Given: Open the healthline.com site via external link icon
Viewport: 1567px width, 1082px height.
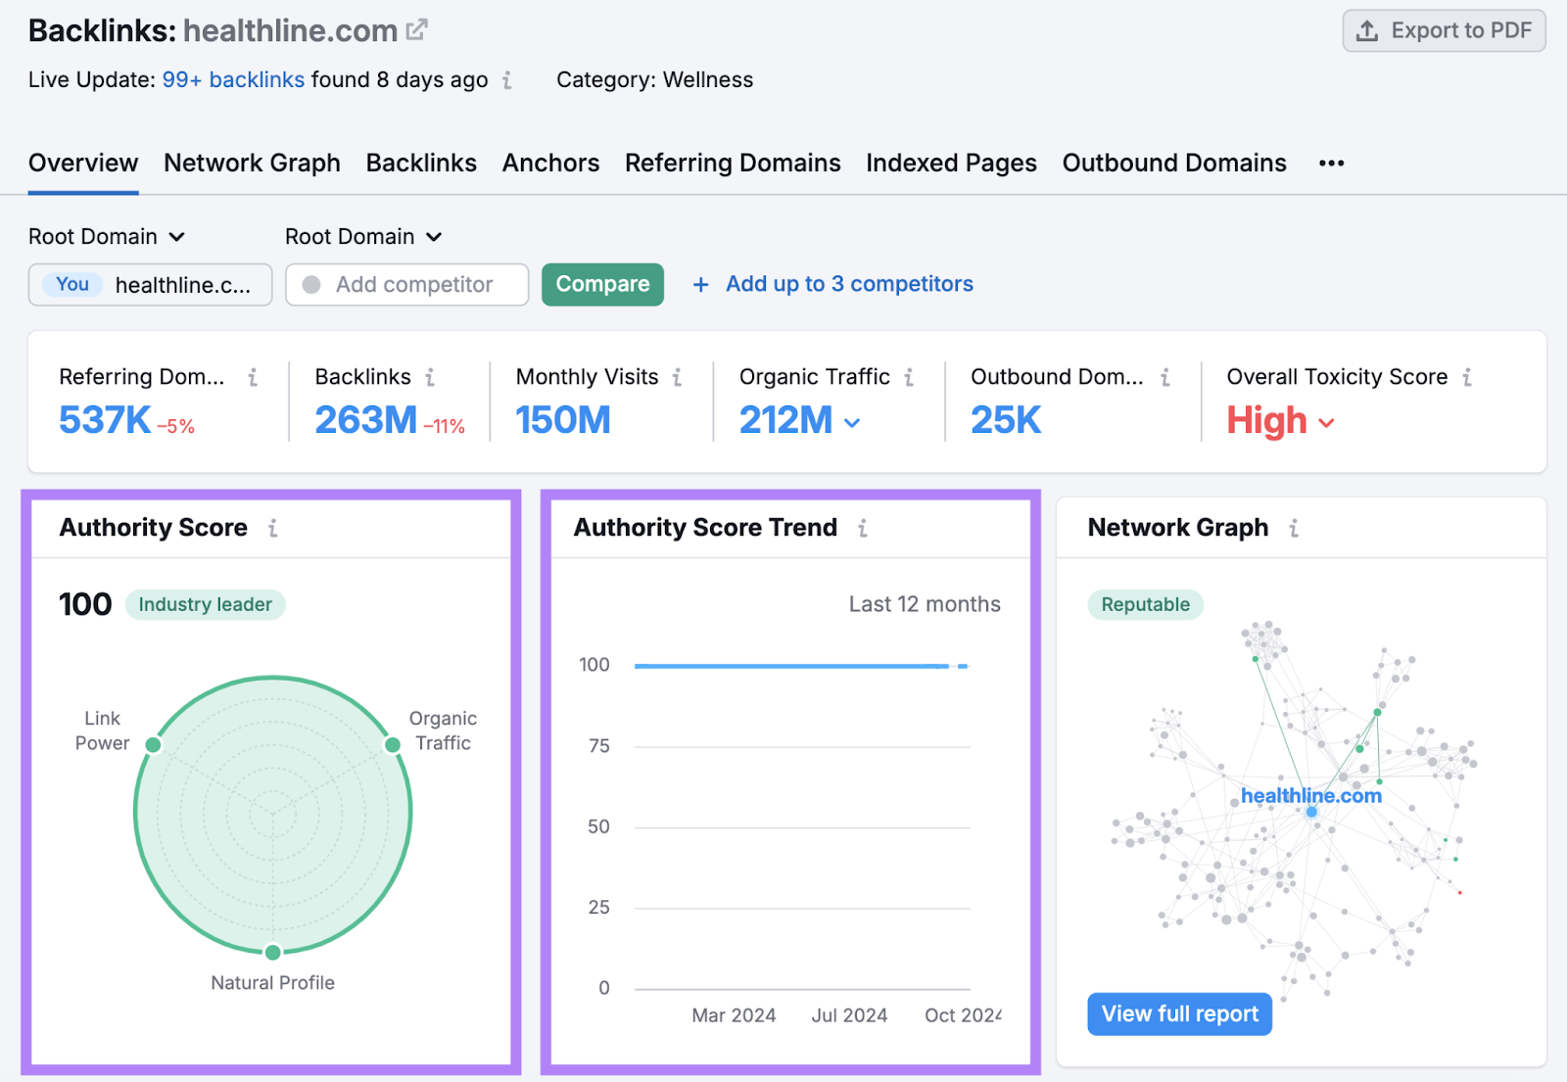Looking at the screenshot, I should click(416, 28).
